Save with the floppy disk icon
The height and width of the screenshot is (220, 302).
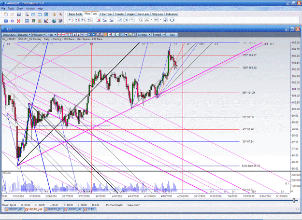pos(19,14)
